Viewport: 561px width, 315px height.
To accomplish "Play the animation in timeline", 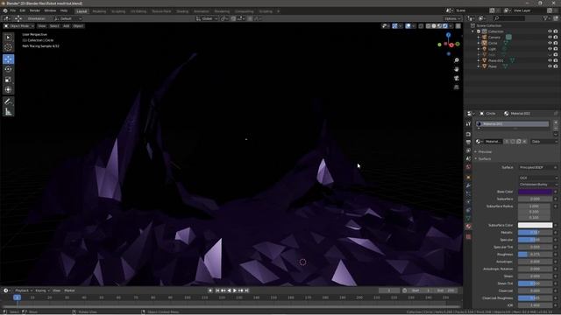I will pyautogui.click(x=235, y=290).
